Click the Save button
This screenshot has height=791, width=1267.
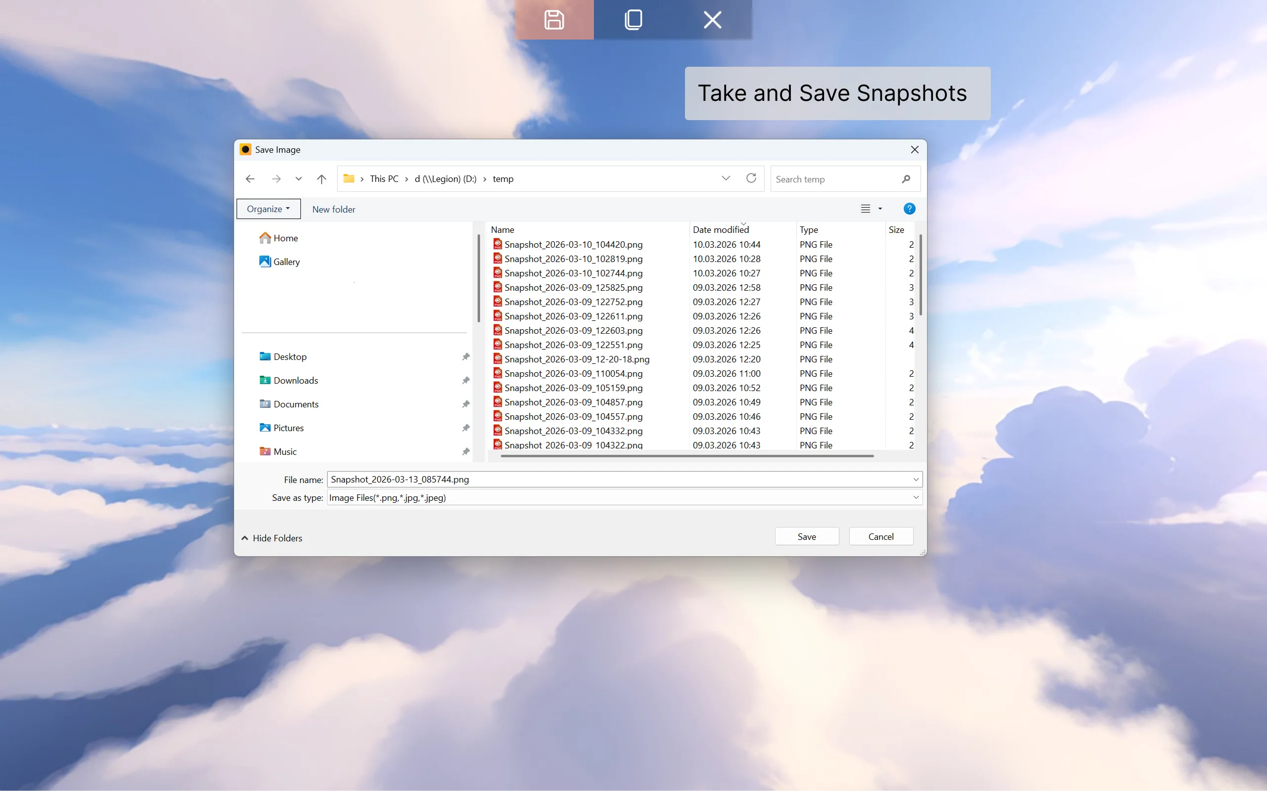807,536
